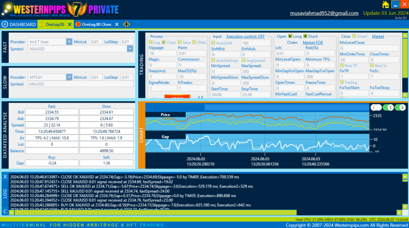Image resolution: width=409 pixels, height=228 pixels.
Task: Click the Market FOK order link
Action: (x=313, y=42)
